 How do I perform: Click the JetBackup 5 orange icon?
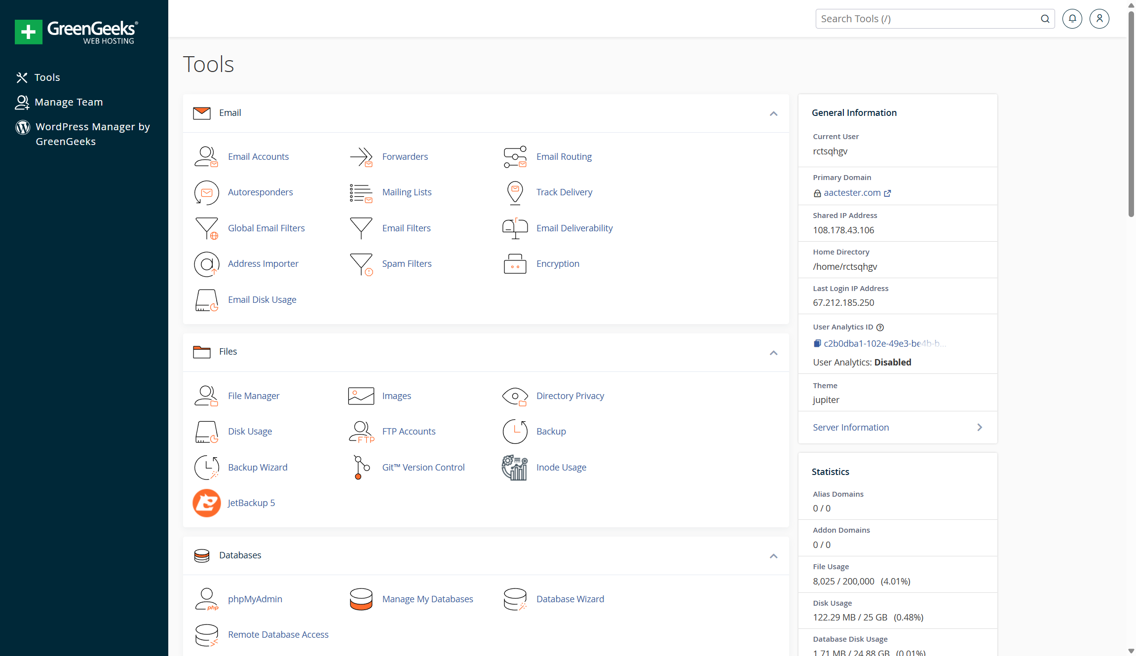click(206, 503)
